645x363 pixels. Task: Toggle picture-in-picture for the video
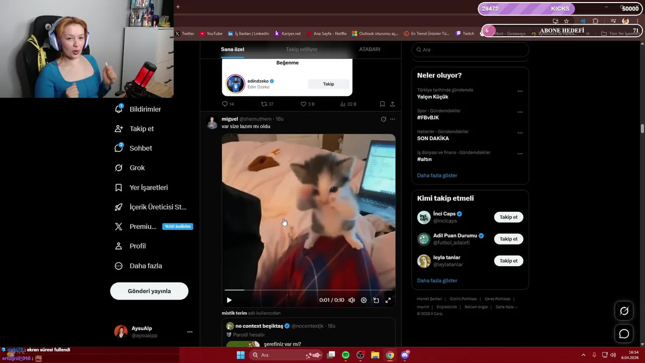[376, 300]
